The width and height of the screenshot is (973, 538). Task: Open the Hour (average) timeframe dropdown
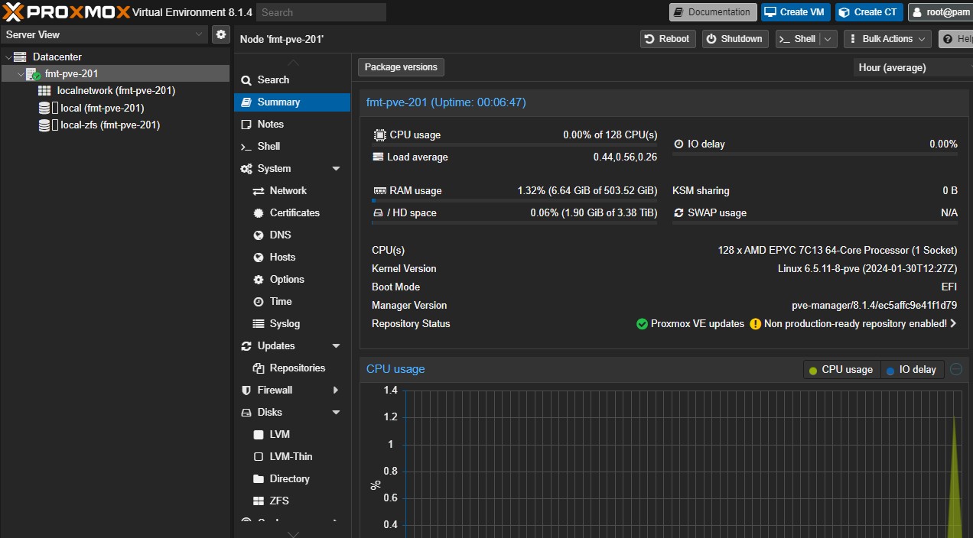pyautogui.click(x=912, y=67)
